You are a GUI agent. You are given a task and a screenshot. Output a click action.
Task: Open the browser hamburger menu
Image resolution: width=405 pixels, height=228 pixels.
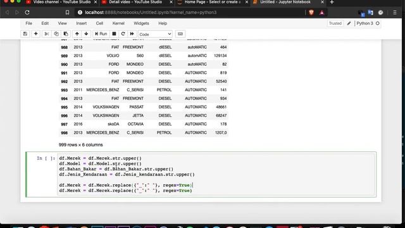395,13
